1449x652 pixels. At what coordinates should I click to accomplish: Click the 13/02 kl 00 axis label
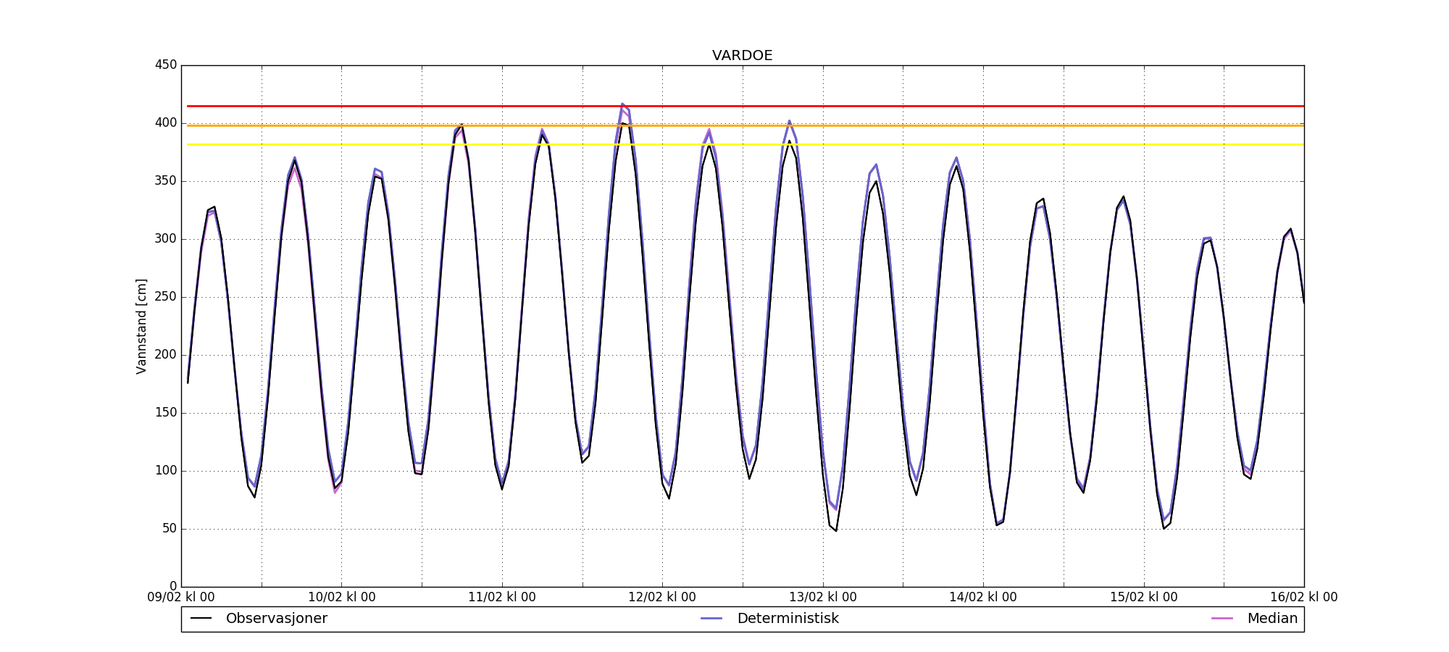(x=823, y=598)
